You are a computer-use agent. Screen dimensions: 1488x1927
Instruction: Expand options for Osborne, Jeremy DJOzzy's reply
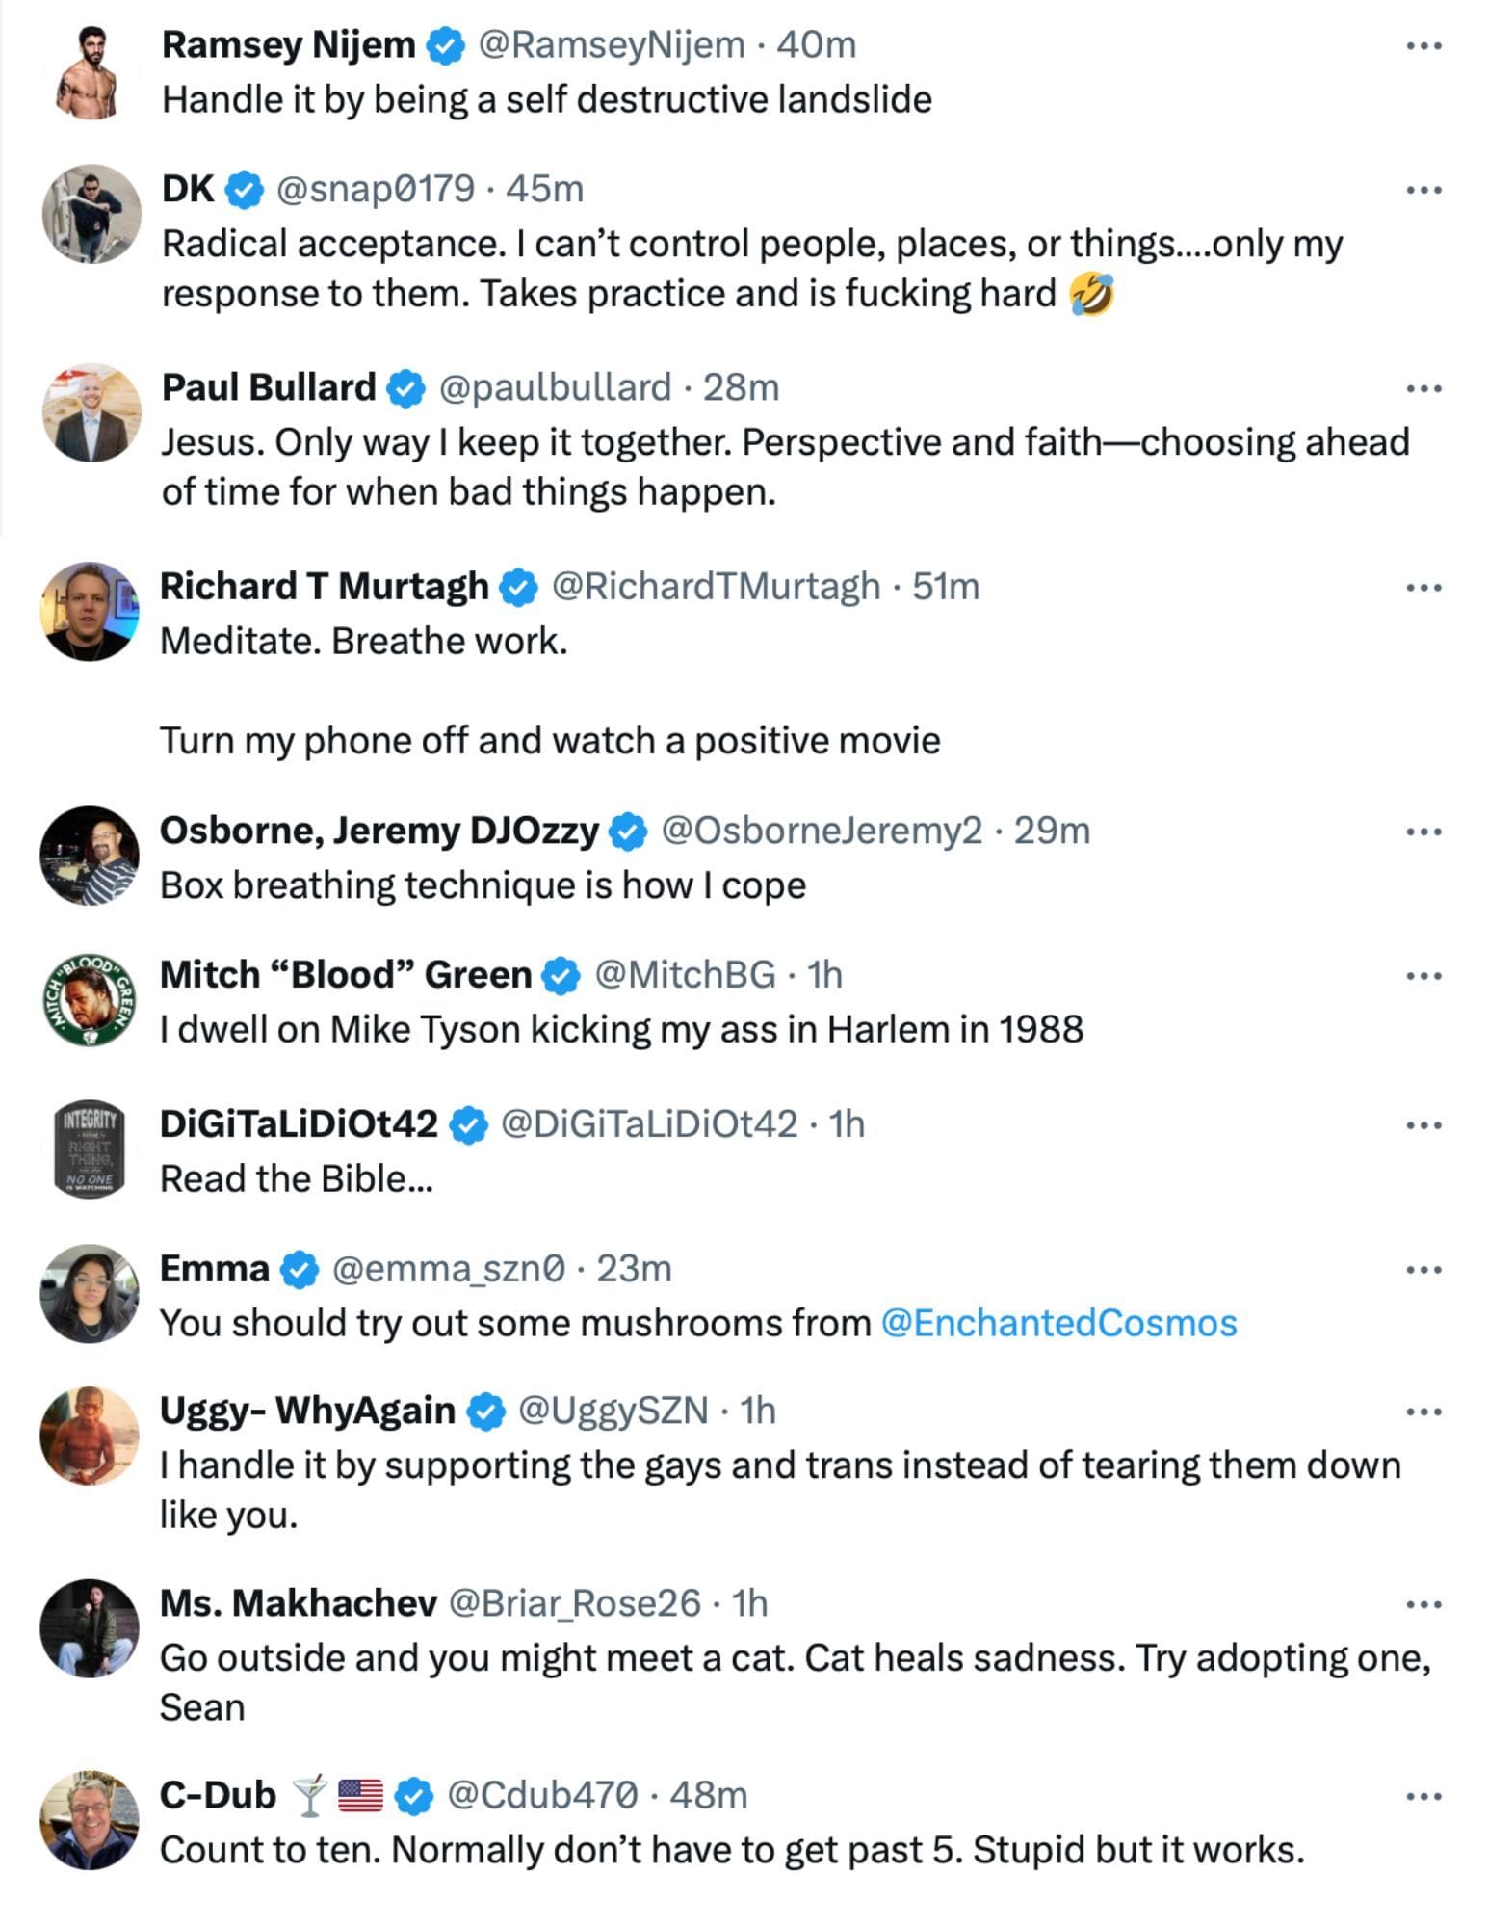1423,832
